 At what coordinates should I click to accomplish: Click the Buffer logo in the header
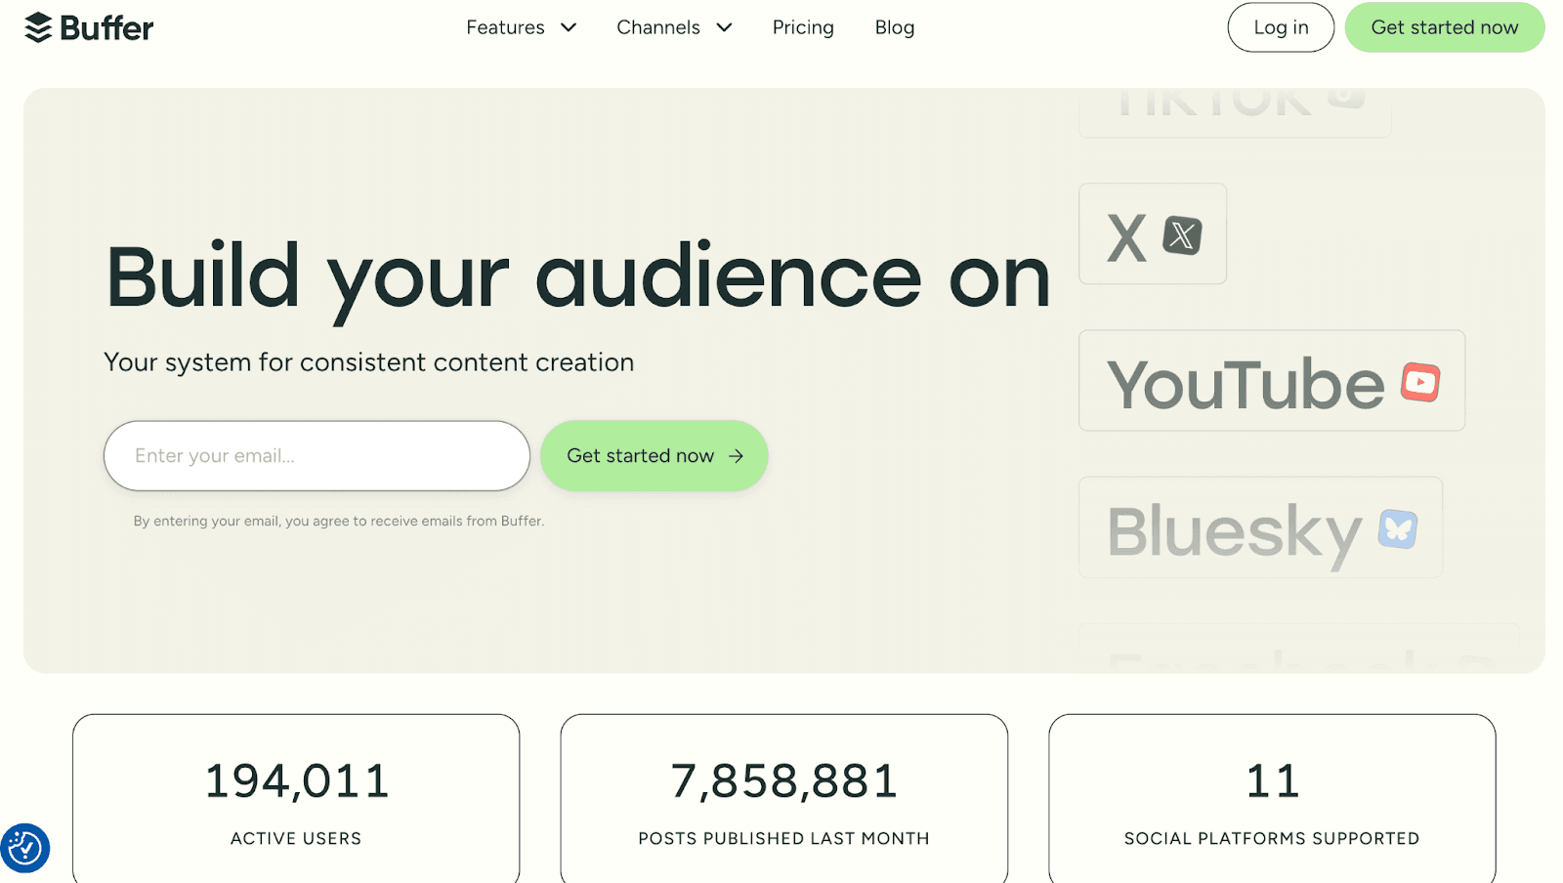(89, 27)
